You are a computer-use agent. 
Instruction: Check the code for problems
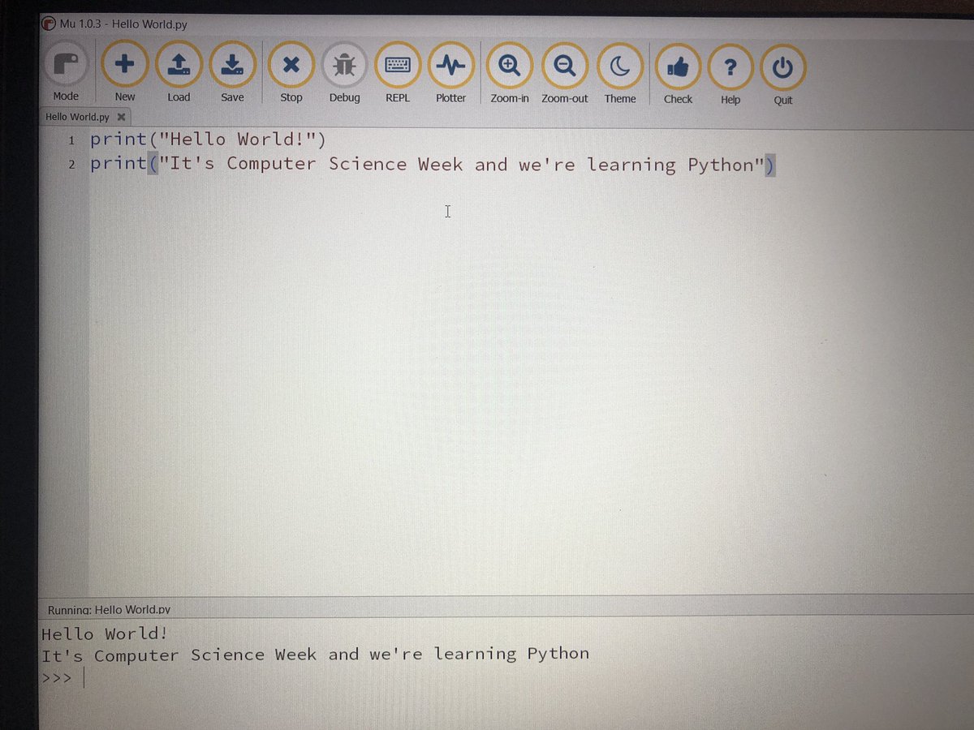point(678,62)
